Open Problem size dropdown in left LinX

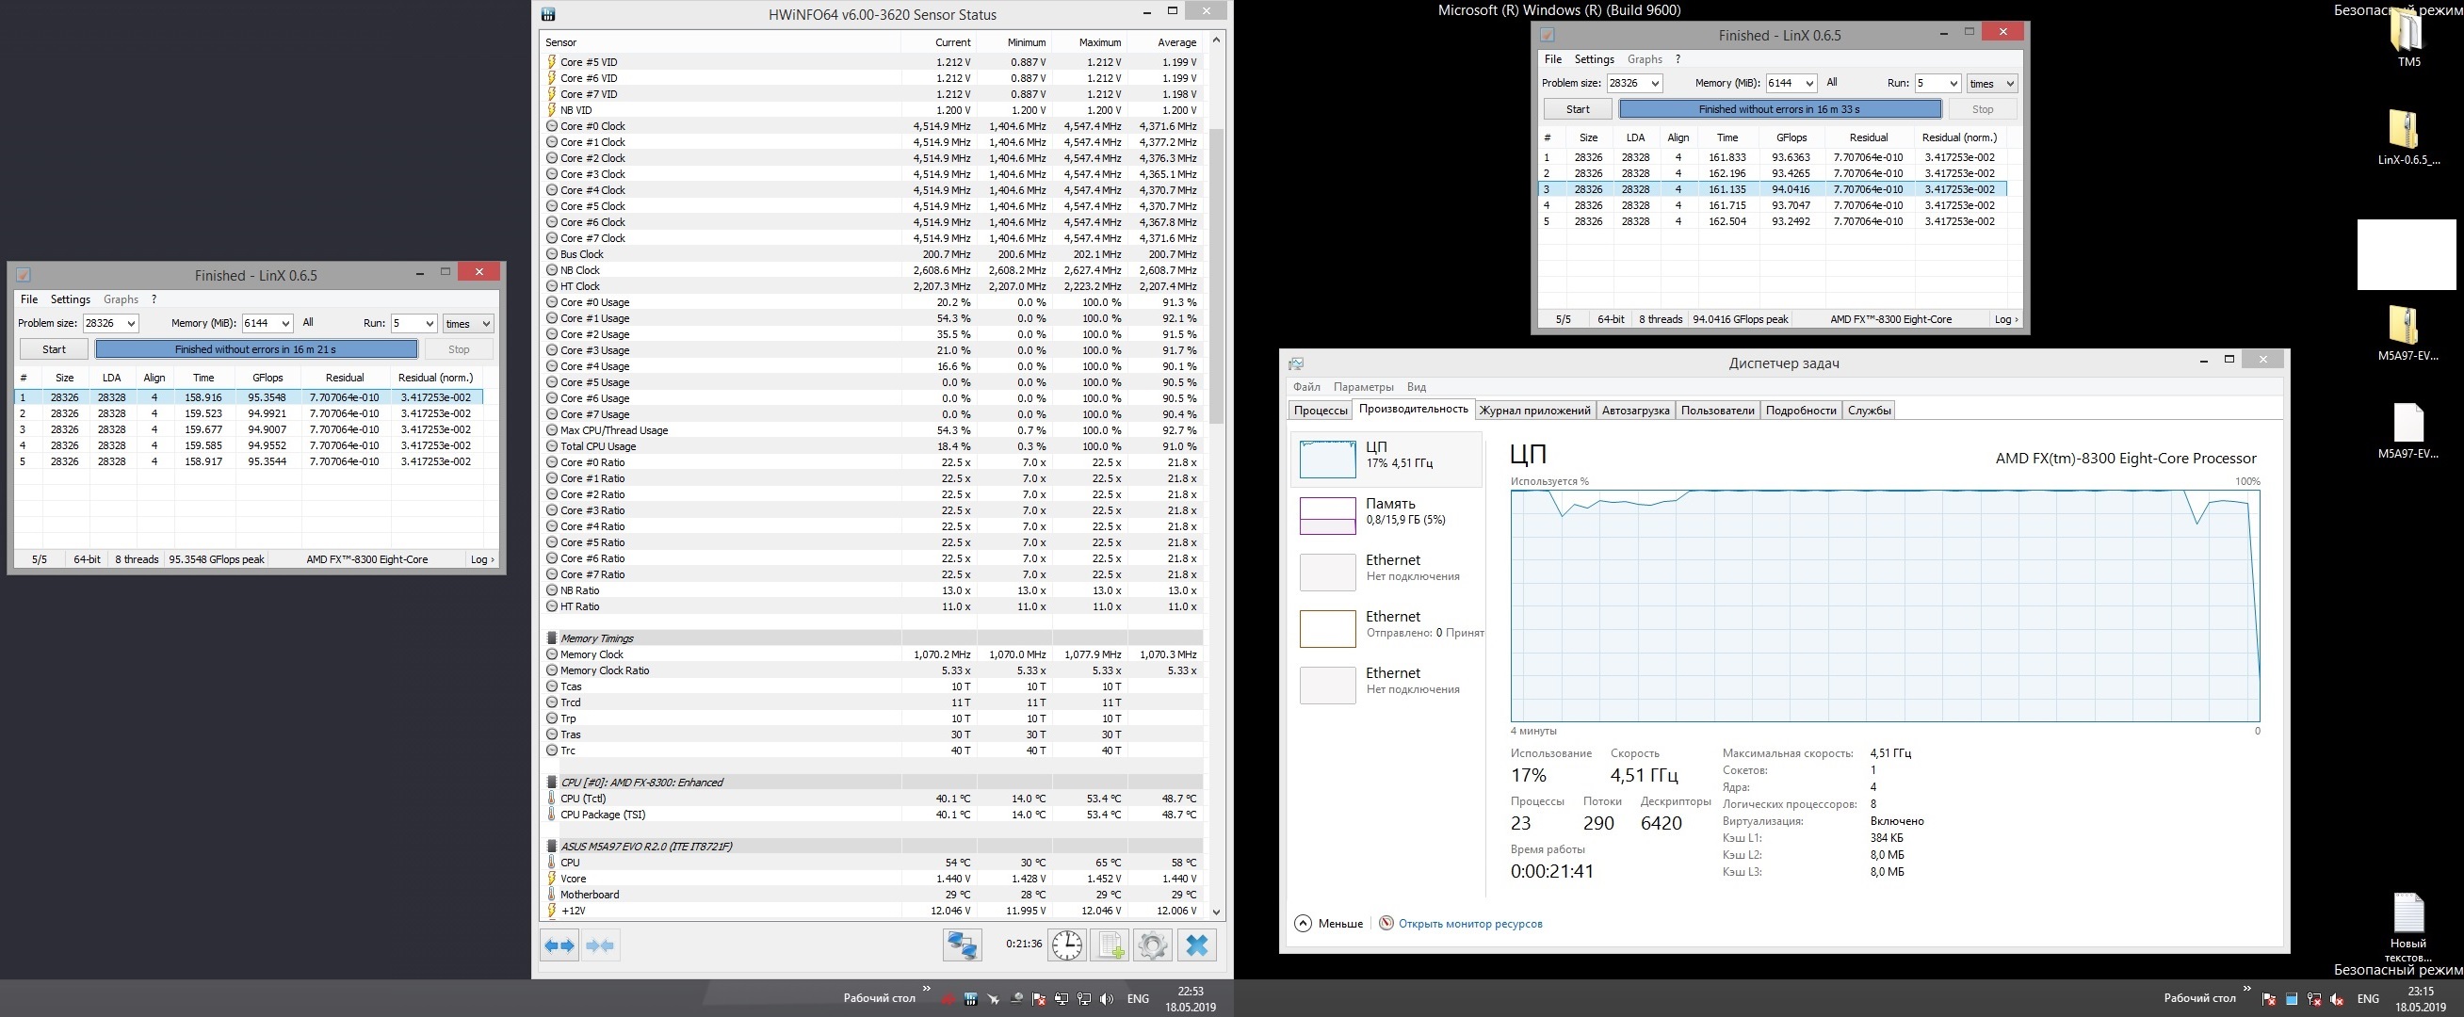click(131, 323)
